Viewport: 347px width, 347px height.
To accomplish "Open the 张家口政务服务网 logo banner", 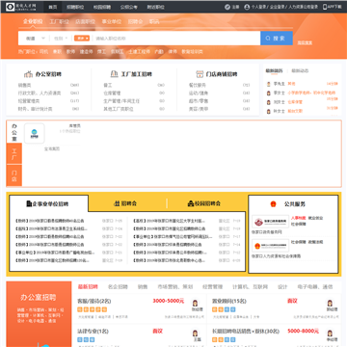I will click(x=271, y=222).
